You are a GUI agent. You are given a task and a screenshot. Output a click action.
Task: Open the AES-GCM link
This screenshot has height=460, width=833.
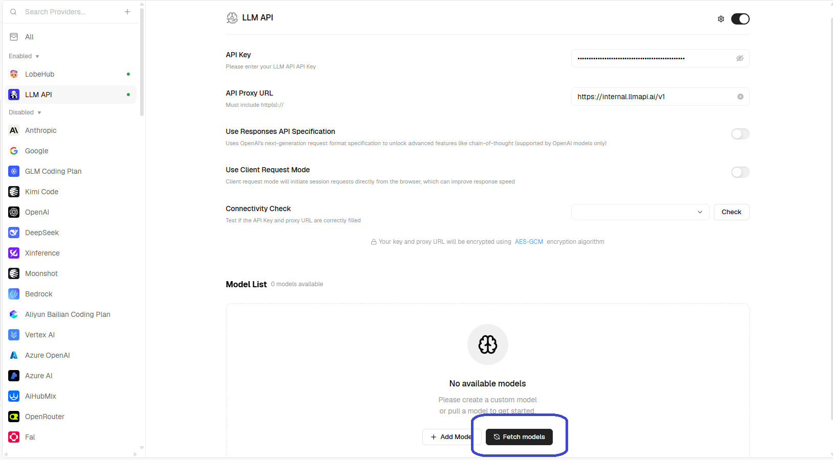click(x=529, y=242)
